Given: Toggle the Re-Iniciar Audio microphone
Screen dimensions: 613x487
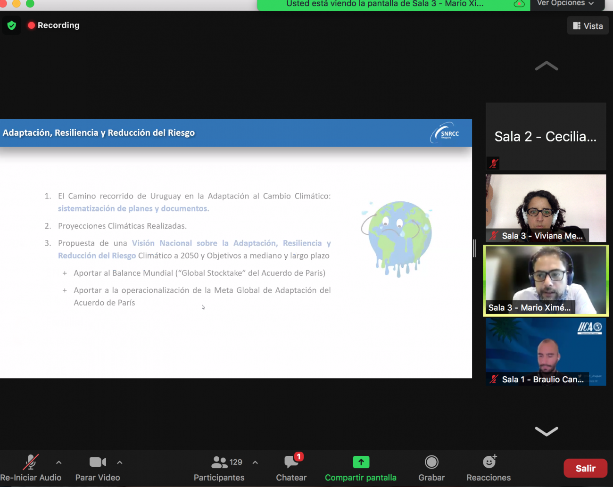Looking at the screenshot, I should pos(31,462).
